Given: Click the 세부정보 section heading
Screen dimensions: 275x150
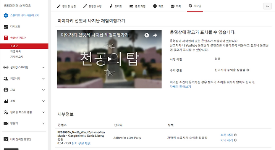Looking at the screenshot, I should [x=65, y=115].
